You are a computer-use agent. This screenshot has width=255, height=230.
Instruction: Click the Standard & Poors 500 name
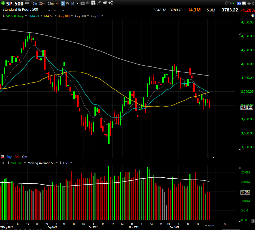(20, 9)
